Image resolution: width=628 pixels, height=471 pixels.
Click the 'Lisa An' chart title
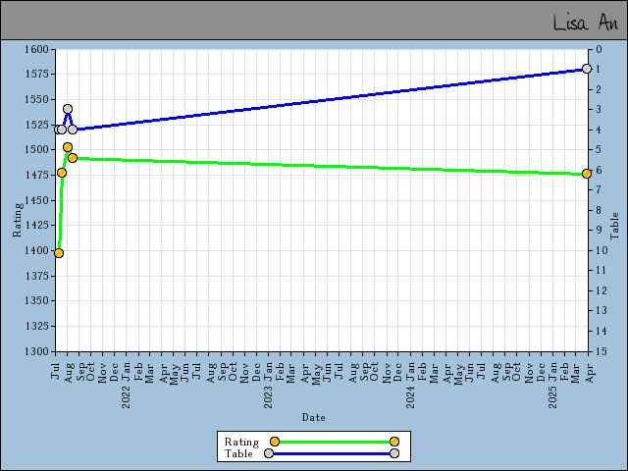click(585, 22)
